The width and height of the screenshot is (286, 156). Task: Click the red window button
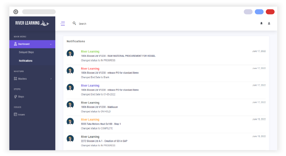[270, 12]
